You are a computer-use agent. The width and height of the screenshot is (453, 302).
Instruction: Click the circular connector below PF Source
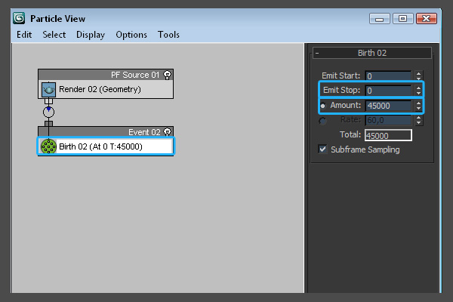pos(48,112)
